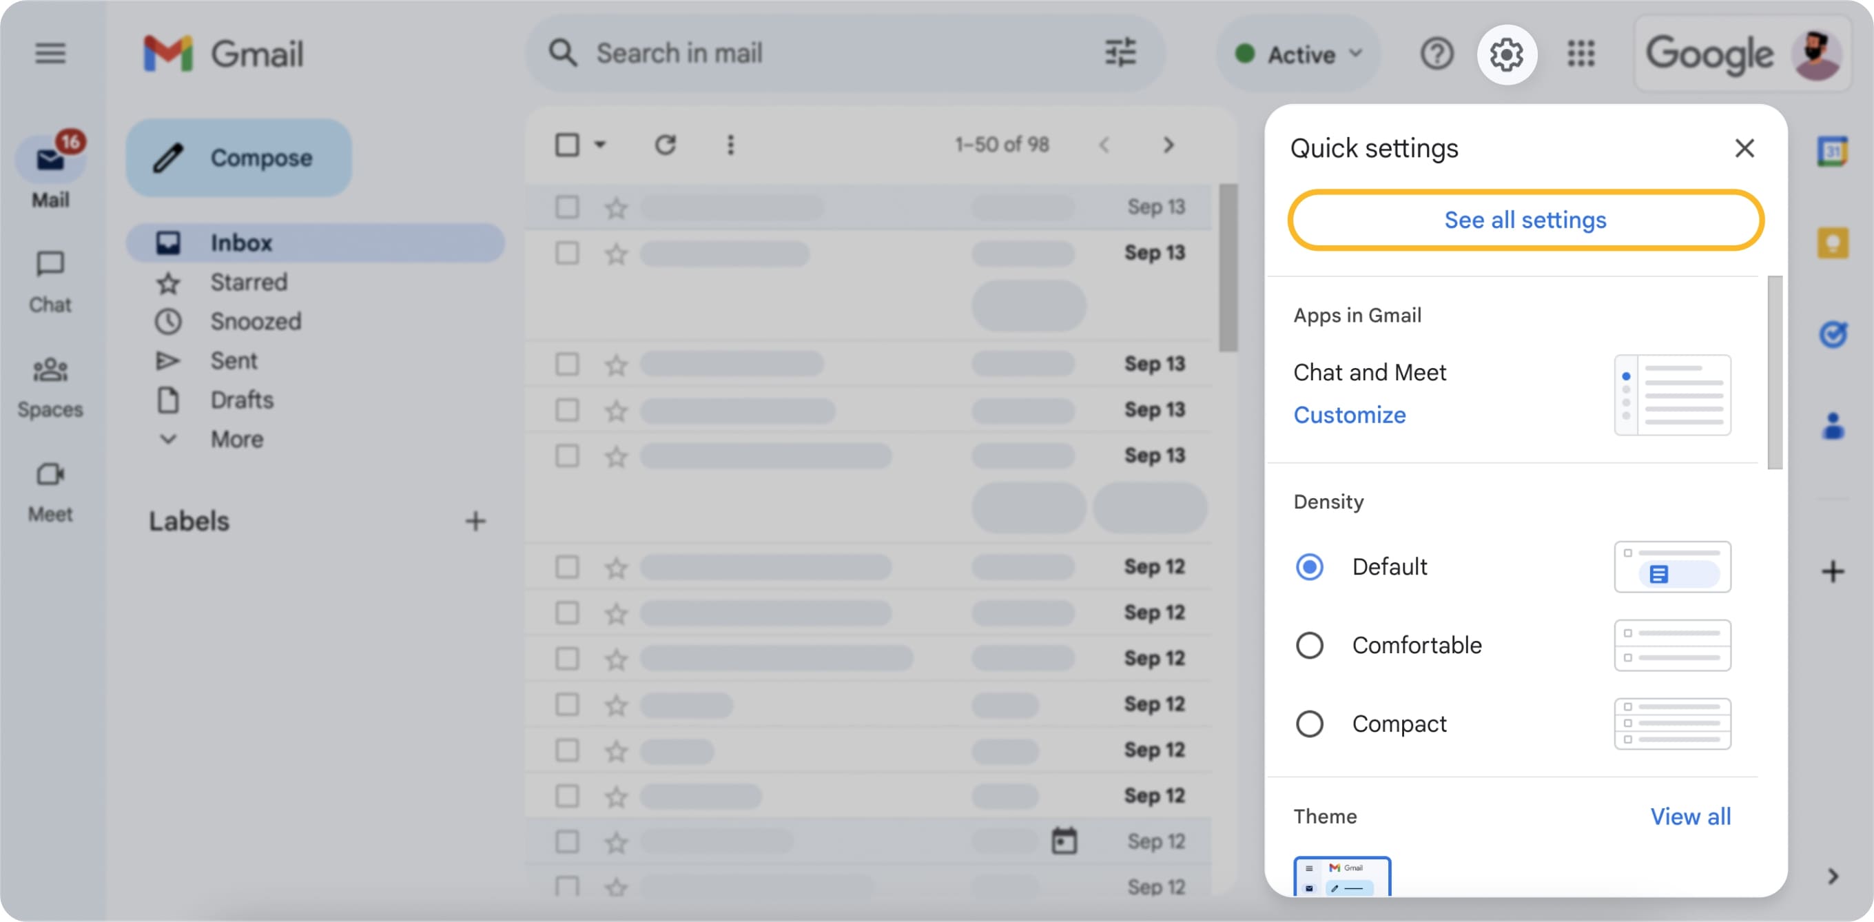Refresh the inbox list
The height and width of the screenshot is (922, 1874).
pos(666,144)
